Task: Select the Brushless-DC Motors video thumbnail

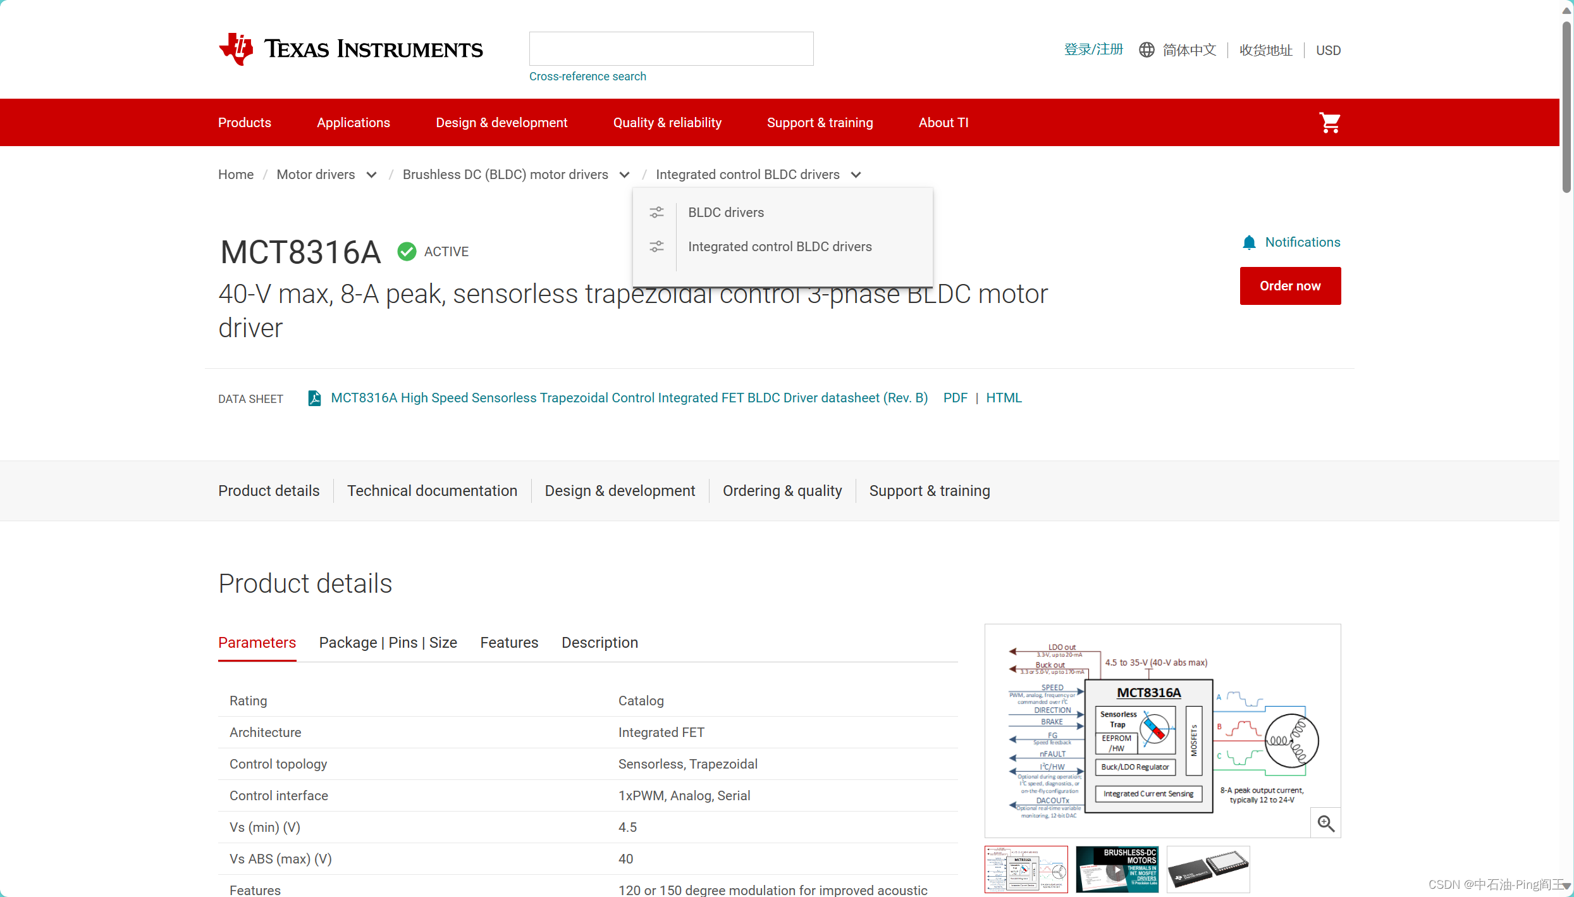Action: tap(1117, 869)
